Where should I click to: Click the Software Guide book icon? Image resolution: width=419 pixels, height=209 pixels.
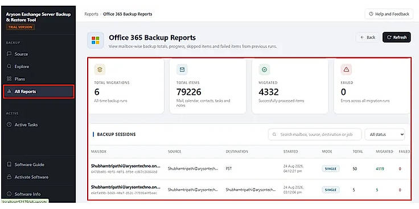(9, 164)
